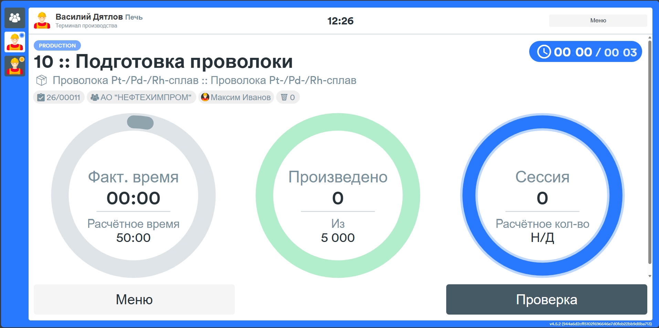Click the Василий Дятлов name in header
This screenshot has height=328, width=659.
(x=89, y=17)
